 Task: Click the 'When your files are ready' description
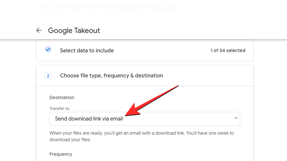[x=142, y=136]
